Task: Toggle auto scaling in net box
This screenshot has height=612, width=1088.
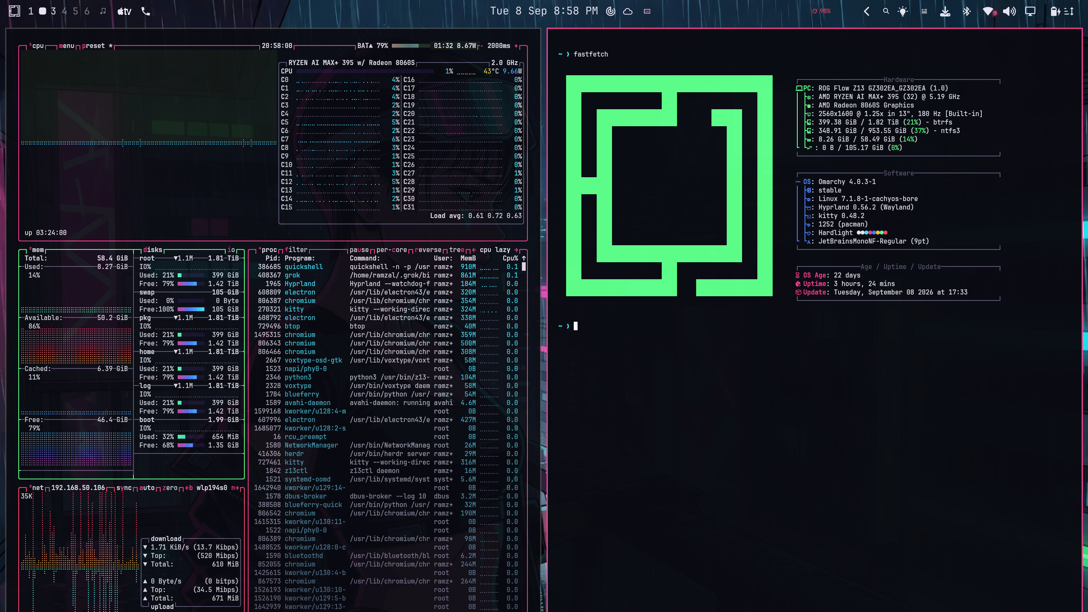Action: pos(147,487)
